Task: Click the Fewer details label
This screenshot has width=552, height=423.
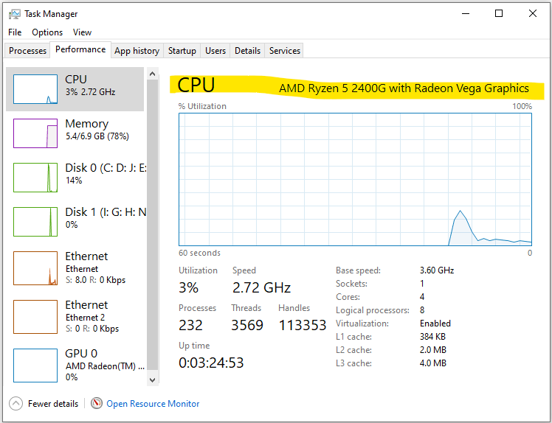Action: pos(53,404)
